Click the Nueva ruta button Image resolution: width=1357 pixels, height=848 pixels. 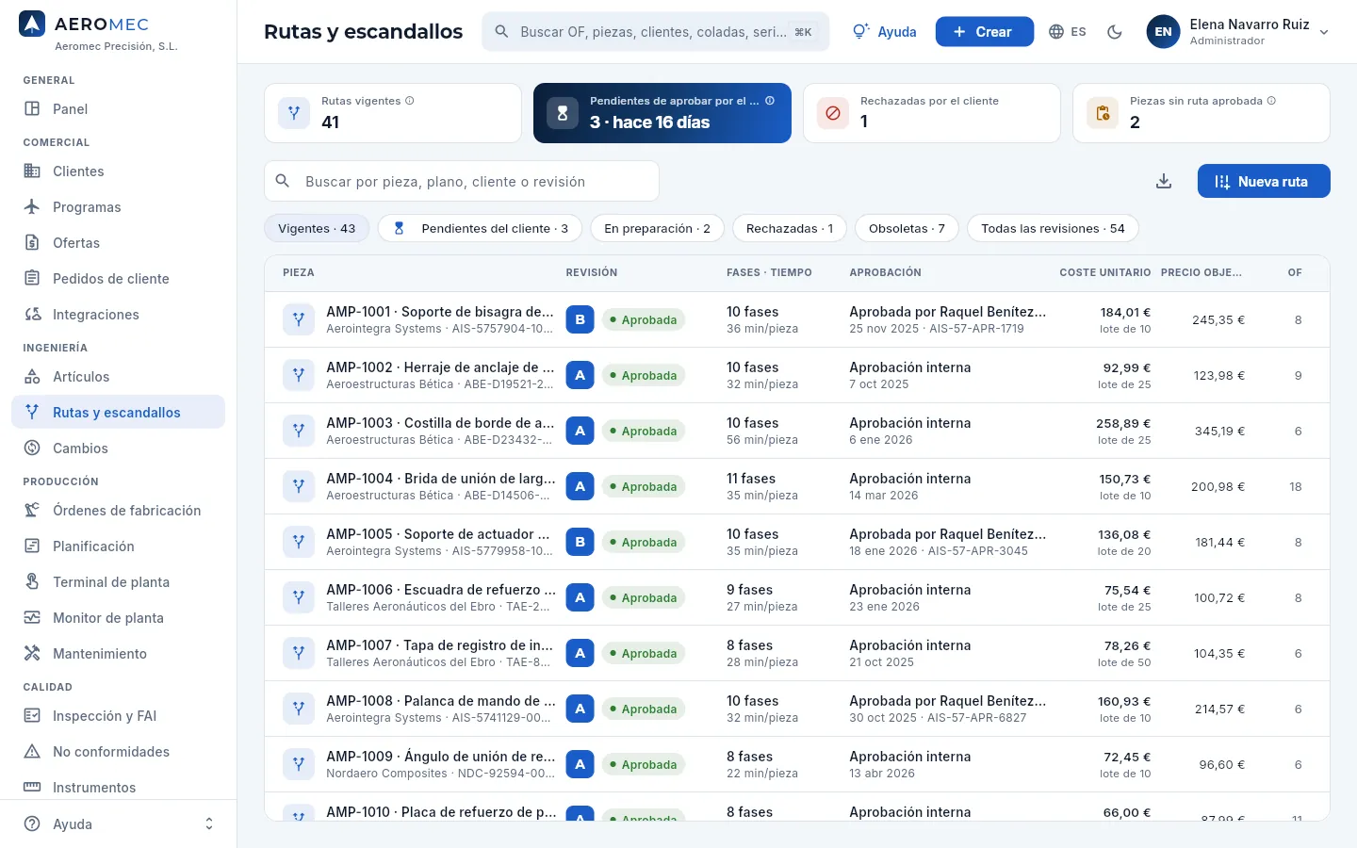point(1264,181)
